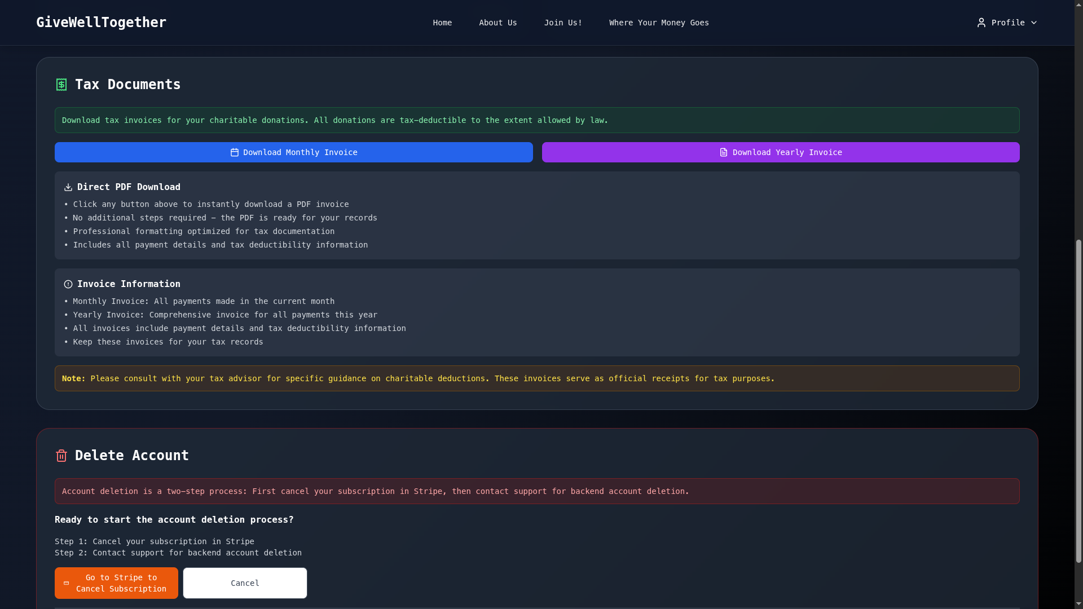
Task: Click the user icon next to Profile
Action: click(981, 23)
